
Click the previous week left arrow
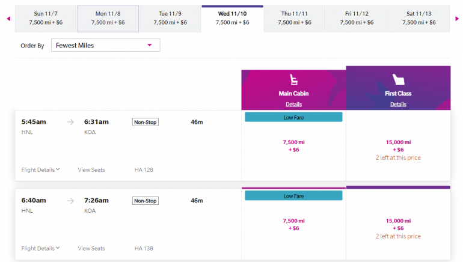pyautogui.click(x=8, y=19)
